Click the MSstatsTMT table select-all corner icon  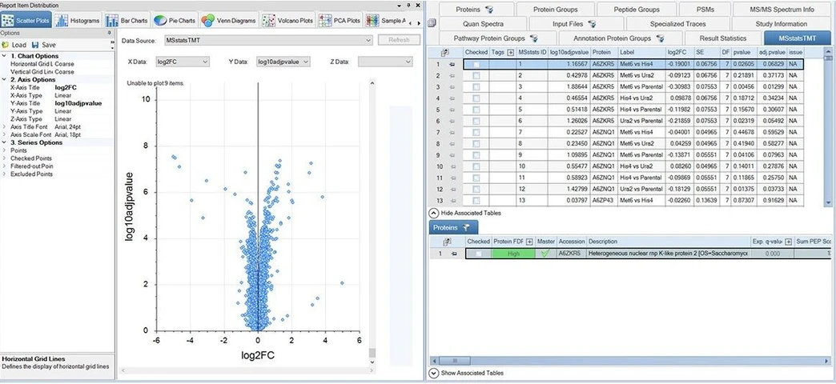click(444, 52)
